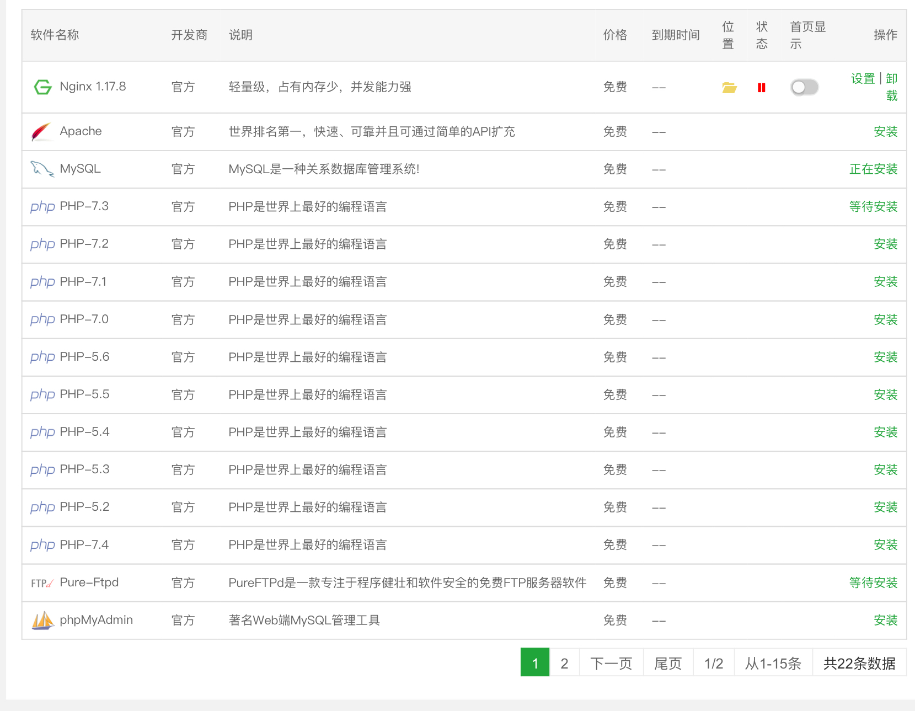Viewport: 915px width, 711px height.
Task: Install PHP-7.1
Action: 886,282
